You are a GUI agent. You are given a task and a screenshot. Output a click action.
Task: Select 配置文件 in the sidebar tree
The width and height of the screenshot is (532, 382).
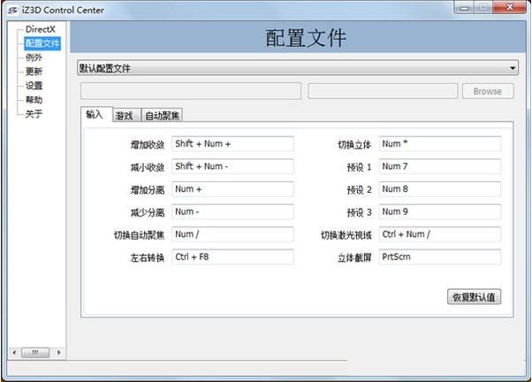(x=42, y=43)
